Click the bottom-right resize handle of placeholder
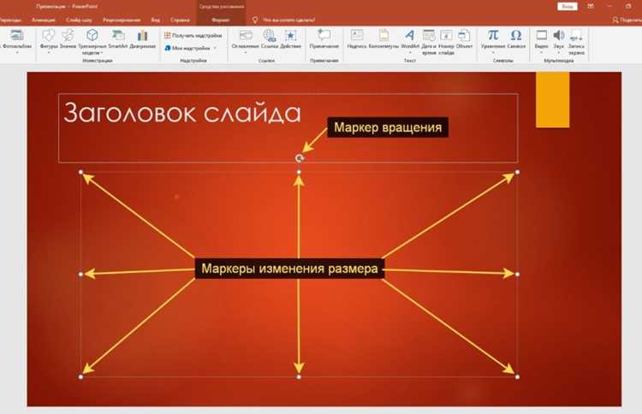 coord(517,376)
